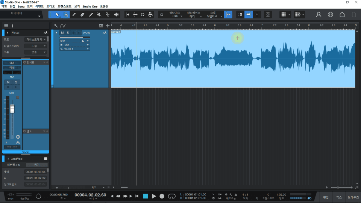Click the event start value field
This screenshot has height=203, width=361.
click(x=35, y=172)
